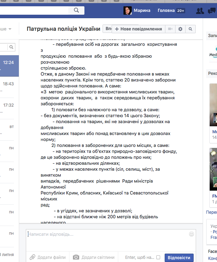Click the second recommended page photo with flowers
The width and height of the screenshot is (217, 262).
213,169
